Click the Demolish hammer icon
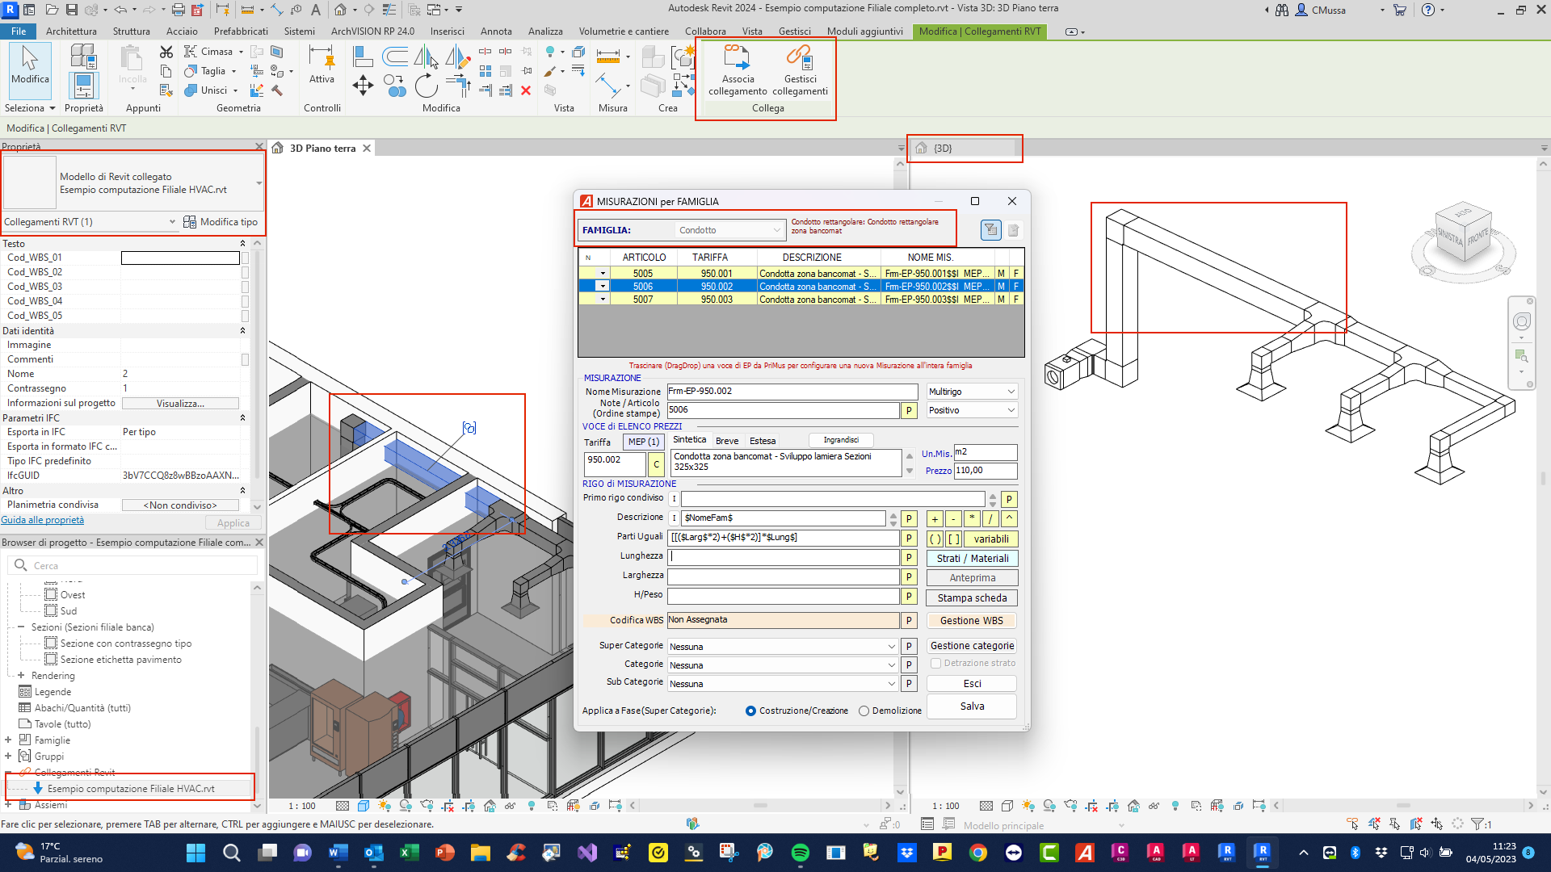Image resolution: width=1551 pixels, height=872 pixels. click(x=277, y=90)
